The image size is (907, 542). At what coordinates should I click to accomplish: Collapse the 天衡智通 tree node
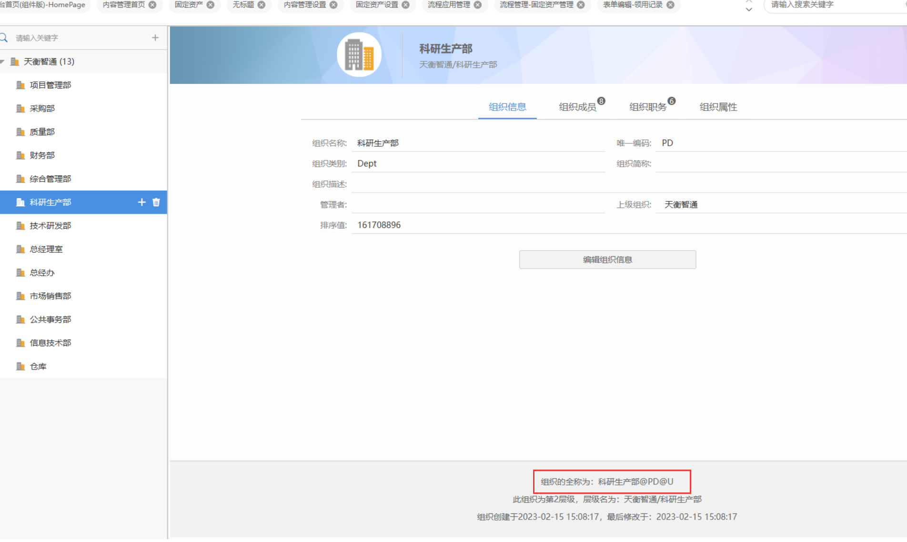pyautogui.click(x=2, y=61)
